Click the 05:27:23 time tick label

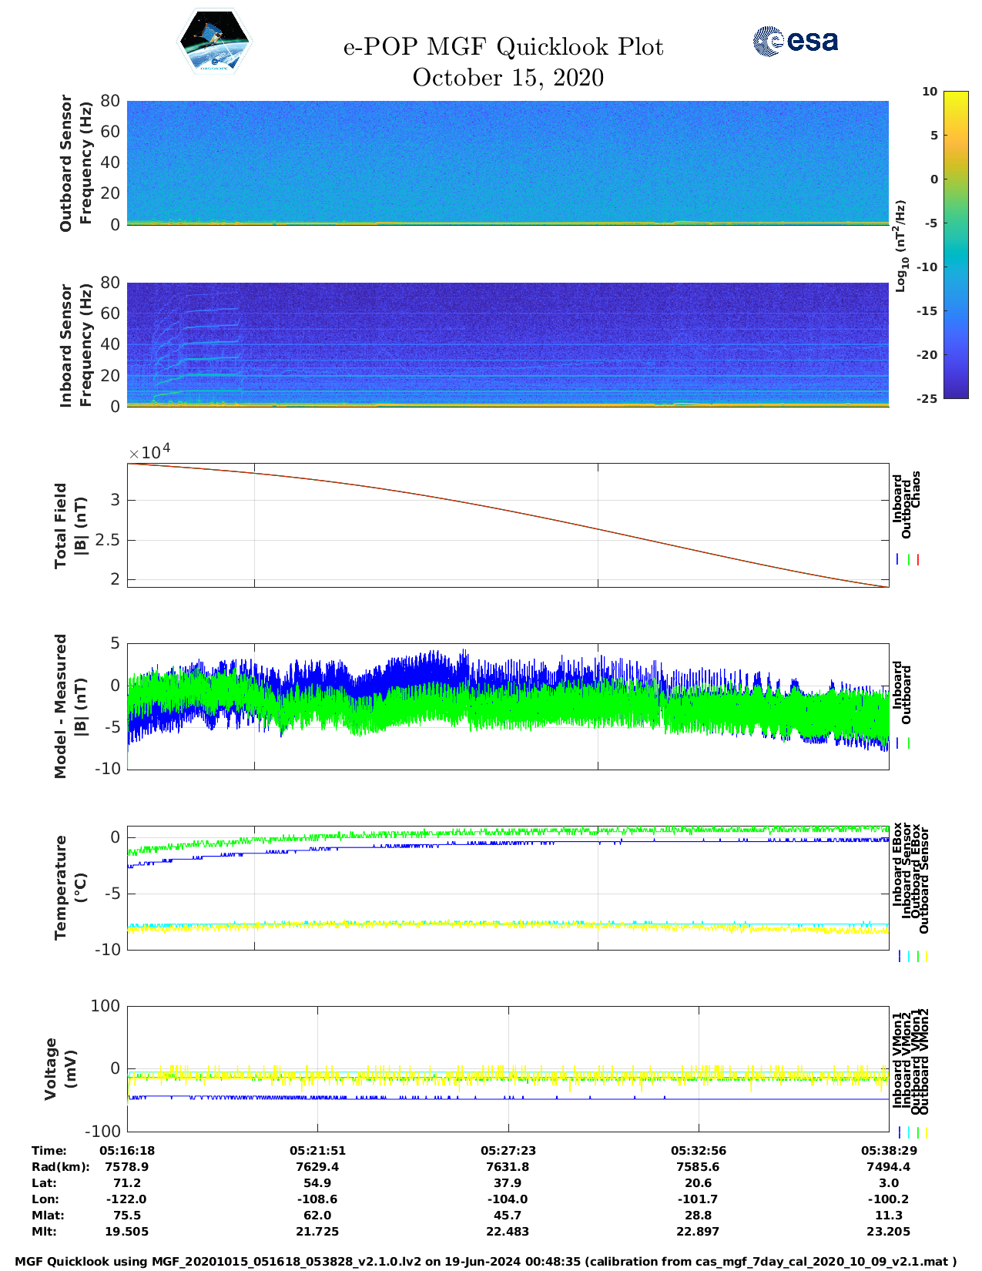(x=508, y=1151)
